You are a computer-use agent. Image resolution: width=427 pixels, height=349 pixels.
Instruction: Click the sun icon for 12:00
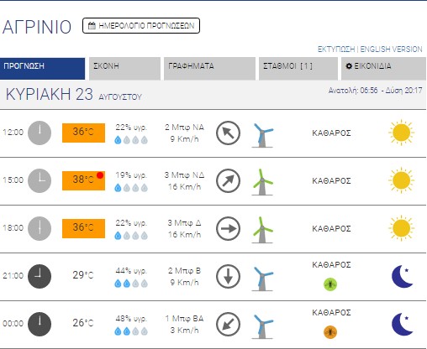coord(401,133)
